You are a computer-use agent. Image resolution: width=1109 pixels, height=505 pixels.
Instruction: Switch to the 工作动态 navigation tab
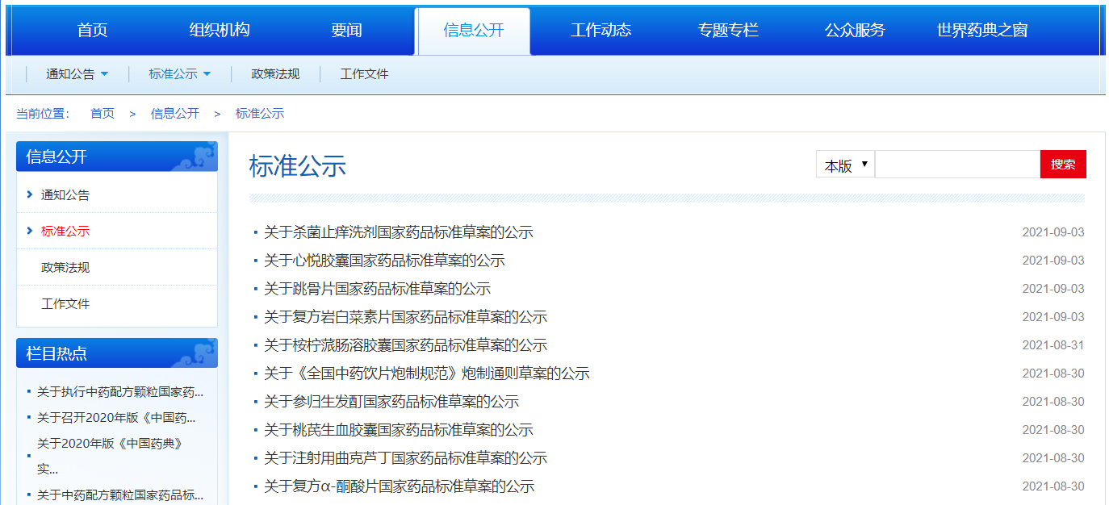click(601, 31)
